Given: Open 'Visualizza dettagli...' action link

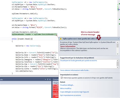Looking at the screenshot, I should click(x=67, y=85).
